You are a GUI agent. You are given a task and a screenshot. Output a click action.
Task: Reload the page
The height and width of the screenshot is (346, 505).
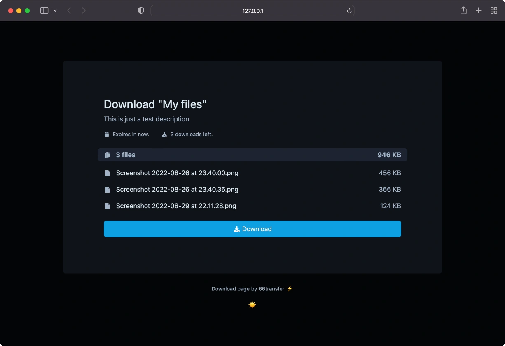pyautogui.click(x=349, y=11)
